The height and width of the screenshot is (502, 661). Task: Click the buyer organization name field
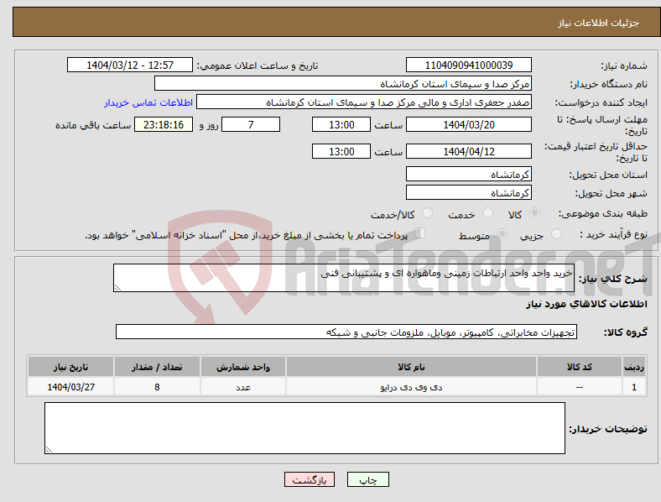pos(343,83)
